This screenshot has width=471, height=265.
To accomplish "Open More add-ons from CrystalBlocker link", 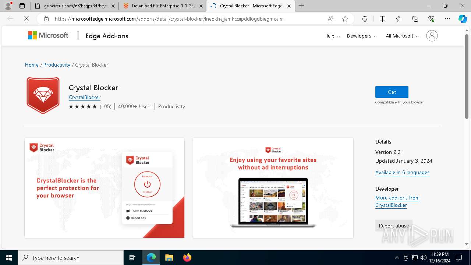I will pos(397,201).
